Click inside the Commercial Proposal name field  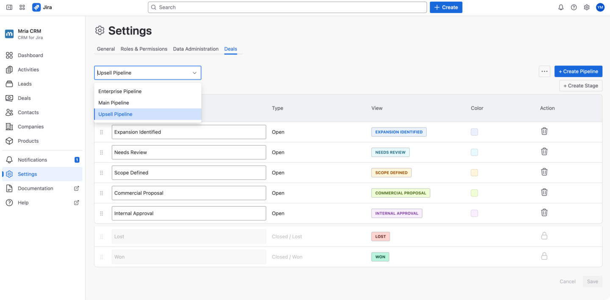(x=189, y=193)
